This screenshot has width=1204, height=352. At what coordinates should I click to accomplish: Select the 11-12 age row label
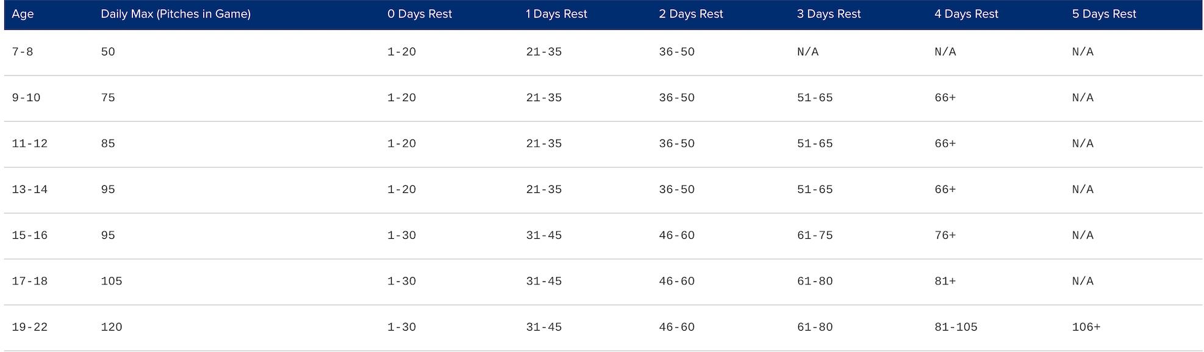pyautogui.click(x=30, y=144)
